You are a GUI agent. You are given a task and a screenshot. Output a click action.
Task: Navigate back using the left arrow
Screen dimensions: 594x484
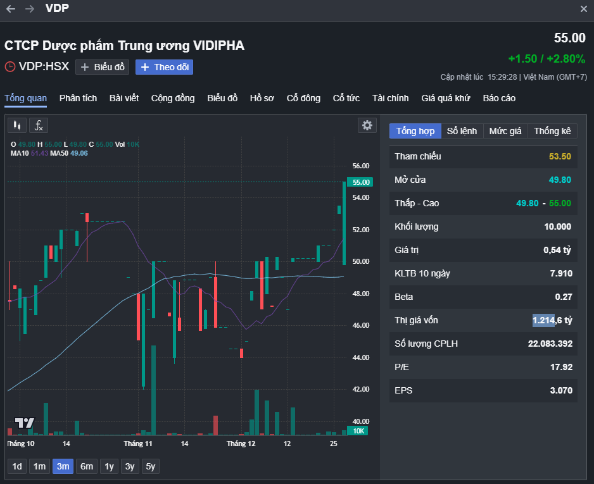(x=9, y=9)
